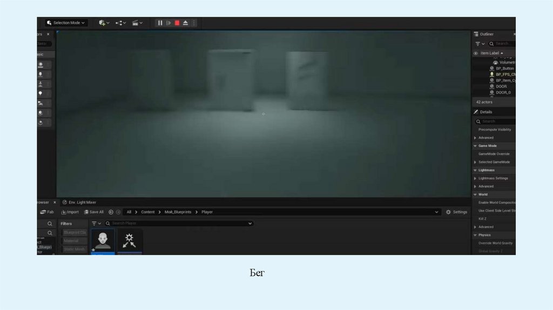This screenshot has height=310, width=553.
Task: Select the flag trigger actor icon
Action: tap(41, 103)
